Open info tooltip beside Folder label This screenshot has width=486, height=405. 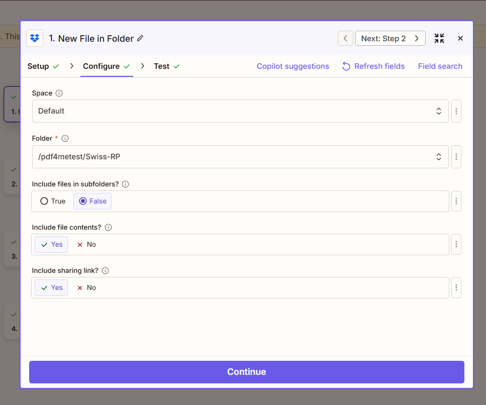click(65, 138)
